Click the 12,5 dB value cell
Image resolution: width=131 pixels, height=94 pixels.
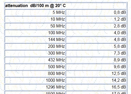96,74
